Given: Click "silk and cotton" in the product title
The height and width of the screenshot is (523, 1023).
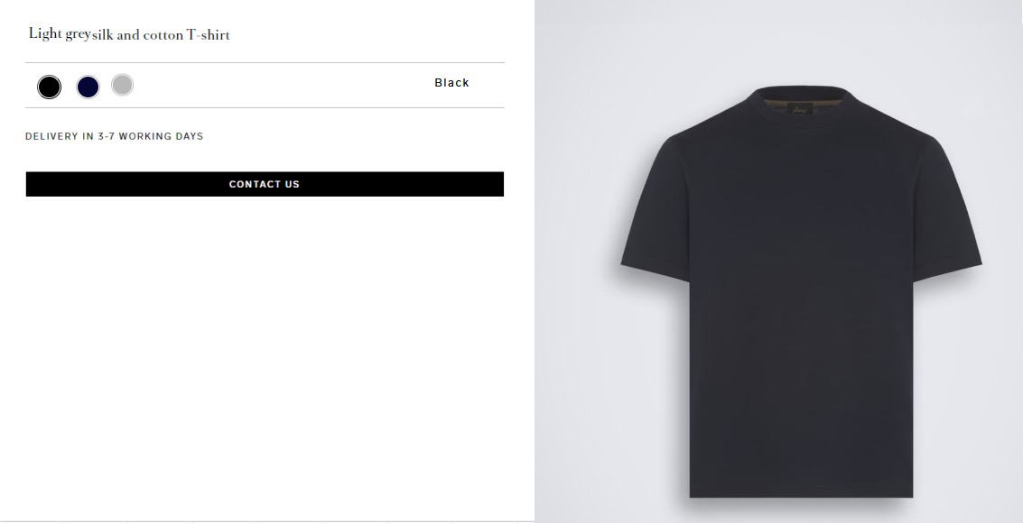Looking at the screenshot, I should pos(137,35).
